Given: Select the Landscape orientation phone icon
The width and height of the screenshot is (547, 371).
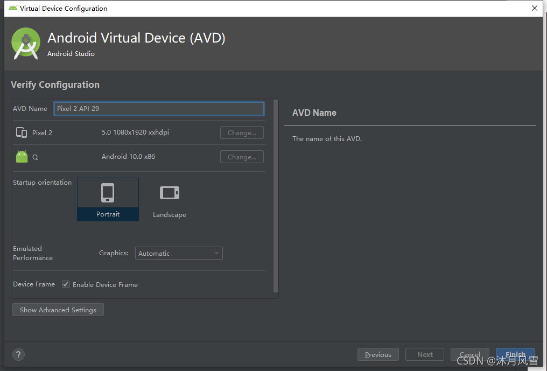Looking at the screenshot, I should click(170, 193).
